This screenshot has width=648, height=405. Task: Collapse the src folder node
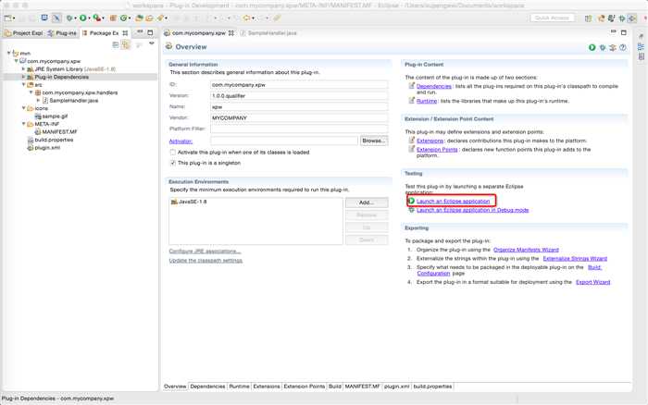click(x=23, y=85)
